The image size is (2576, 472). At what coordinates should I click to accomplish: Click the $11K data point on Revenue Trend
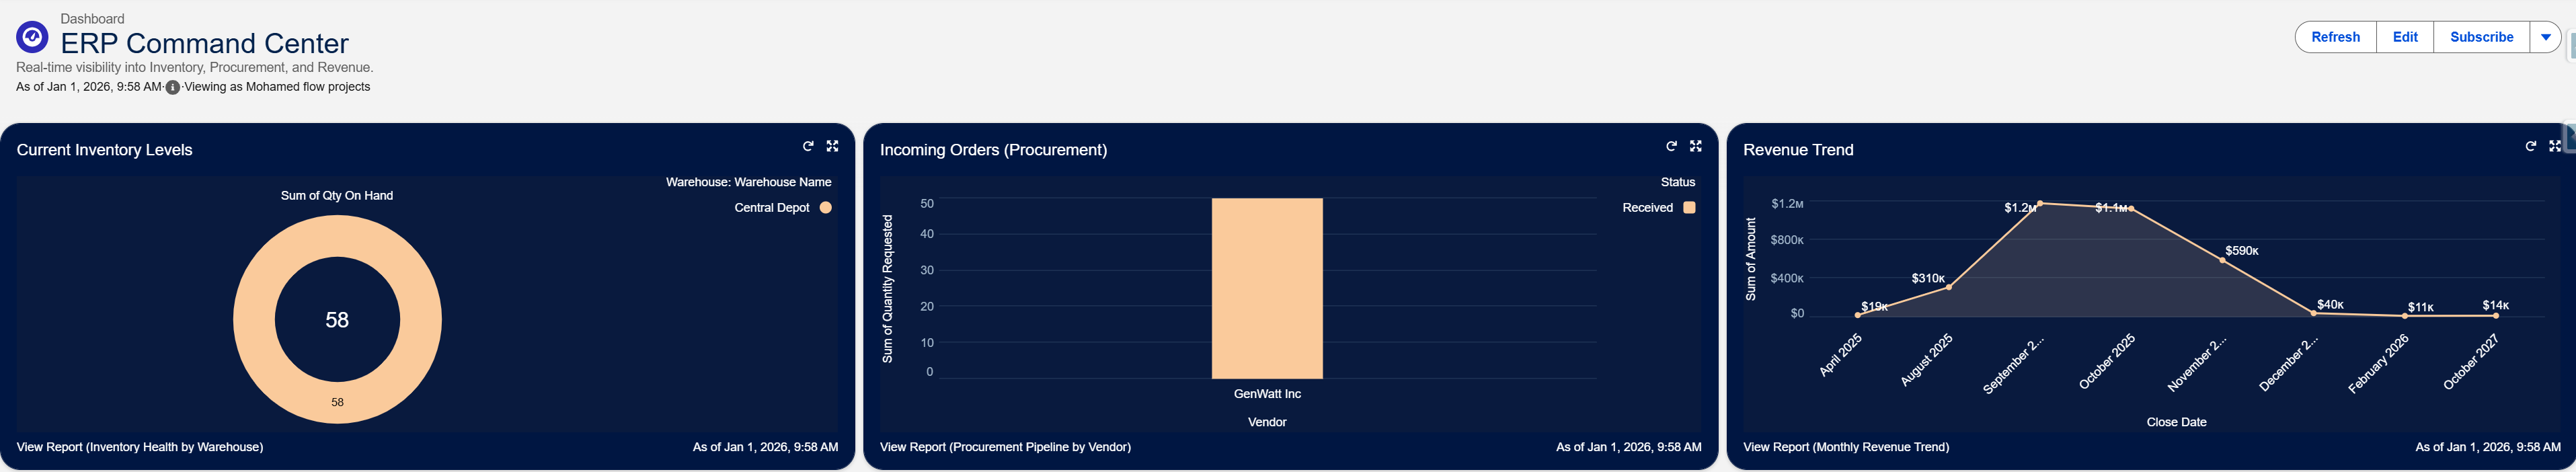click(x=2405, y=316)
